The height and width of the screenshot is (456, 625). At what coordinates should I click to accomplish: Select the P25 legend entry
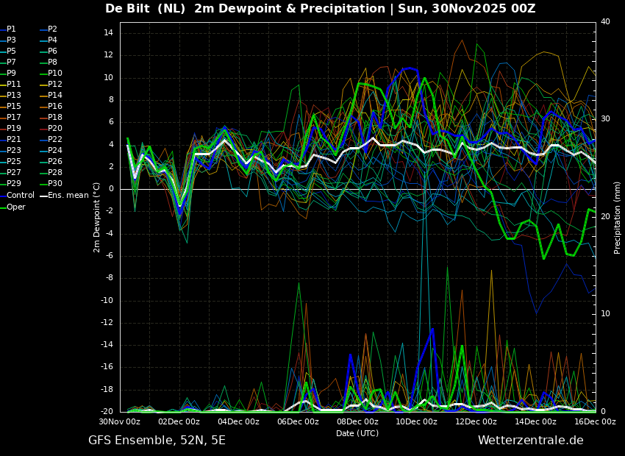coord(14,162)
